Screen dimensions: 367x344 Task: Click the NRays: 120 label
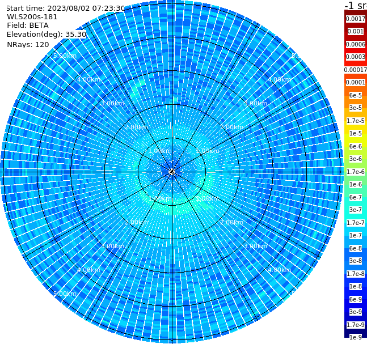[28, 44]
